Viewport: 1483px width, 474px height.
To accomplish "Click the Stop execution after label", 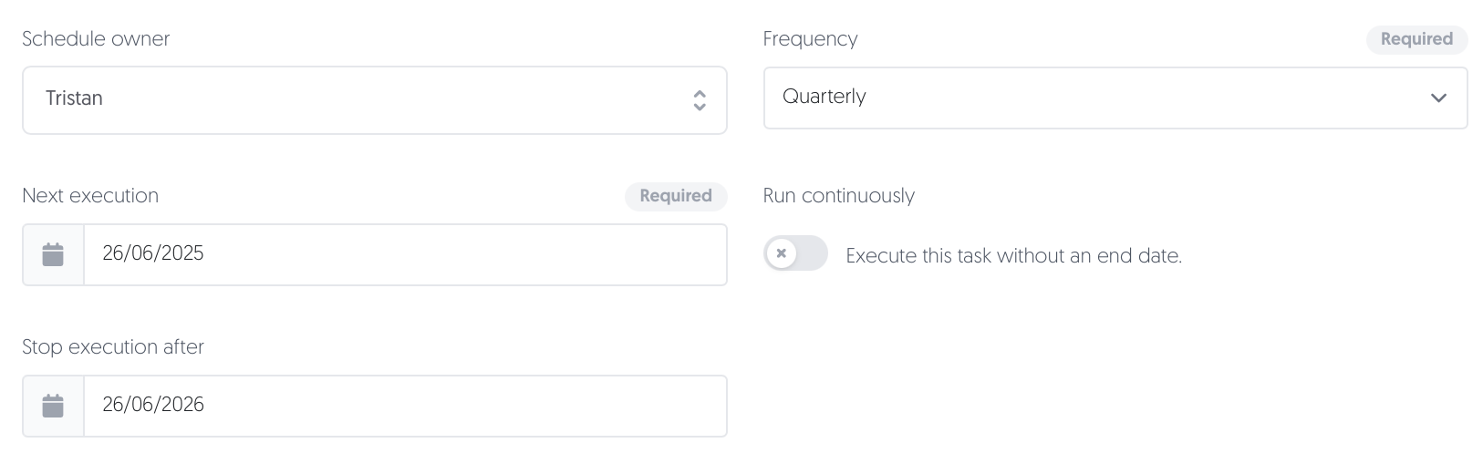I will point(113,347).
